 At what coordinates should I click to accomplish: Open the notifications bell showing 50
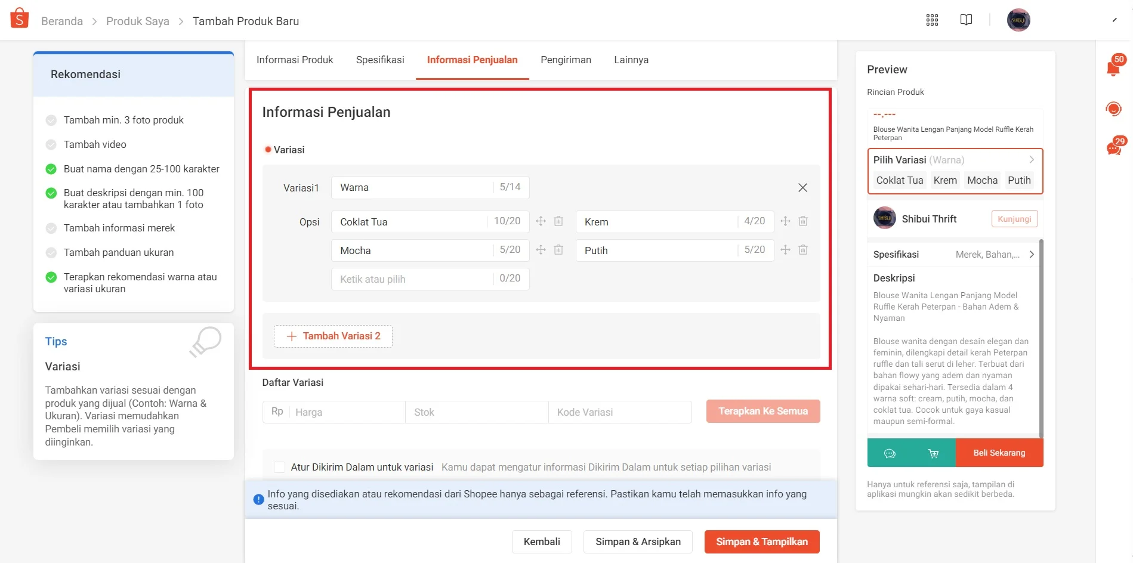tap(1112, 67)
